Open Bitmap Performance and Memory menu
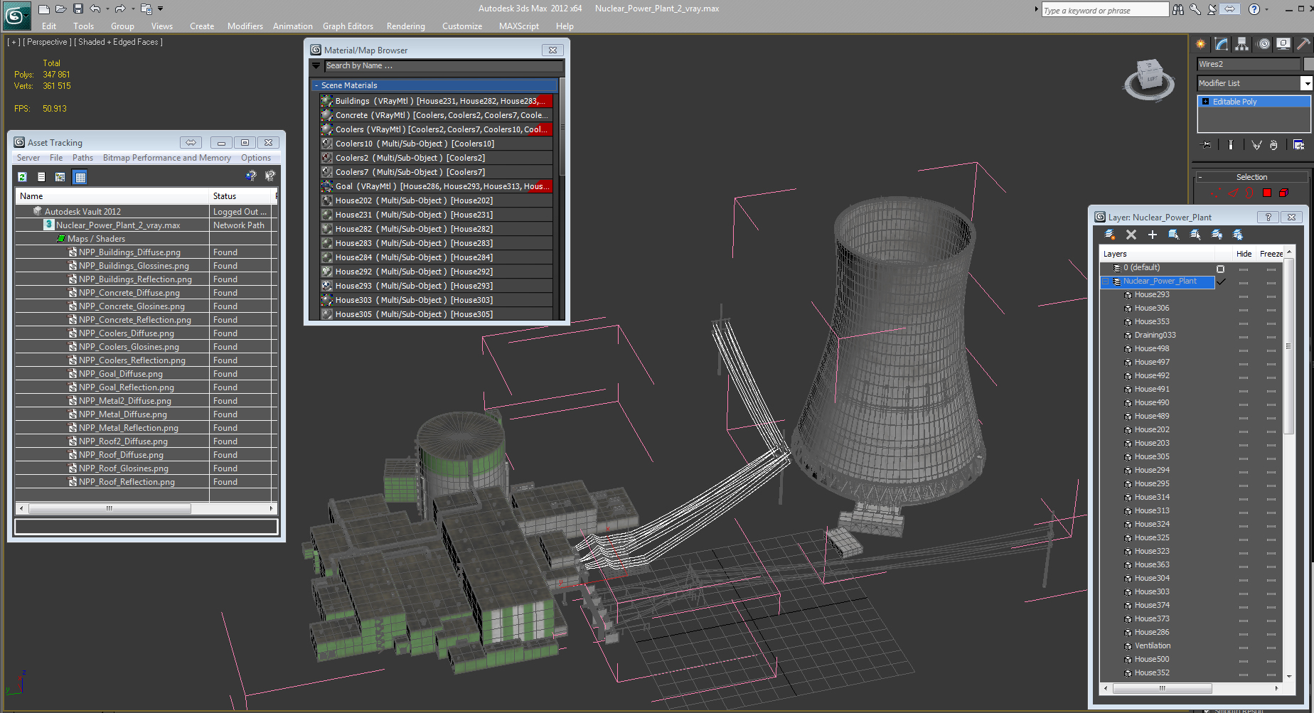 (167, 158)
